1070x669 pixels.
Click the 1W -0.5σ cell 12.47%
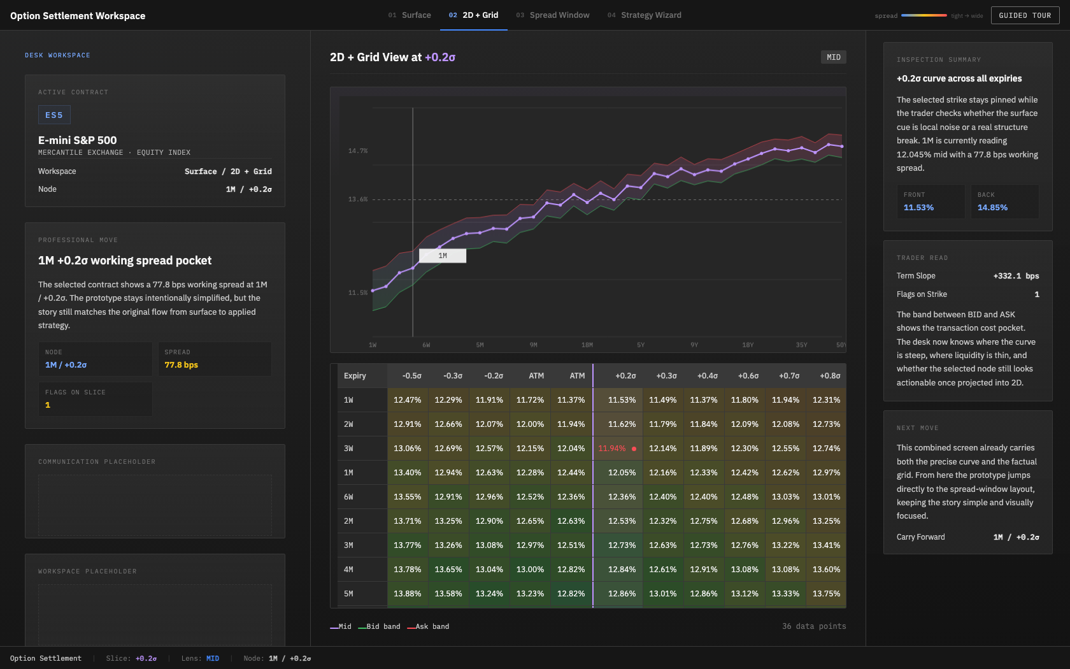[408, 400]
